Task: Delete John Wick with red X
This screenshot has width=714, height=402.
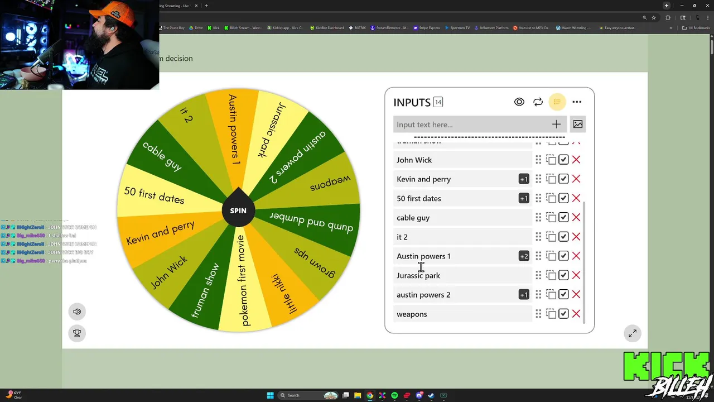Action: click(x=576, y=160)
